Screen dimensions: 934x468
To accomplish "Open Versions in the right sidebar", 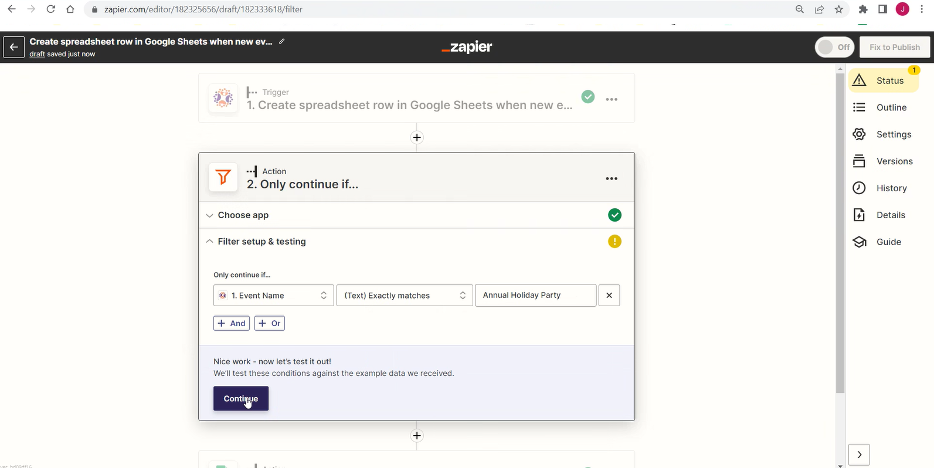I will pos(882,161).
